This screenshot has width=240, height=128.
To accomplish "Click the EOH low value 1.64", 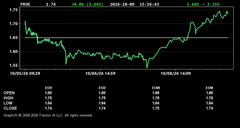I will pyautogui.click(x=48, y=103).
